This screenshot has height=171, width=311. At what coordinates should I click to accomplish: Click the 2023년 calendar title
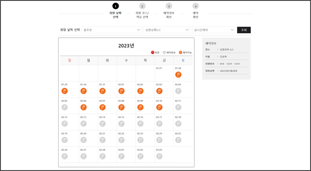(126, 46)
